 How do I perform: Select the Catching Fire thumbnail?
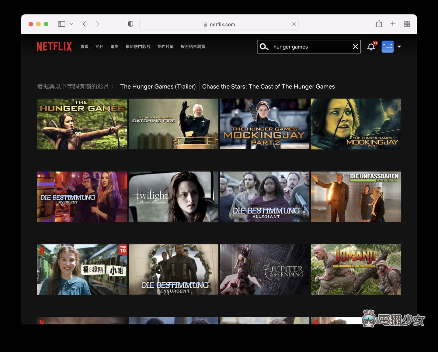coord(173,124)
